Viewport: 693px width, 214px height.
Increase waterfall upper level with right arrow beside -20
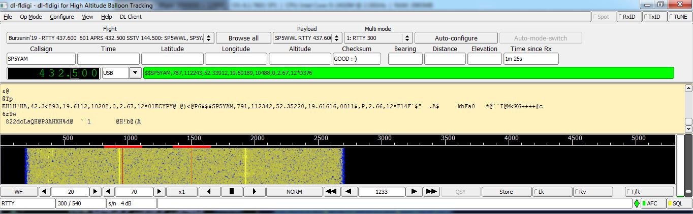96,192
